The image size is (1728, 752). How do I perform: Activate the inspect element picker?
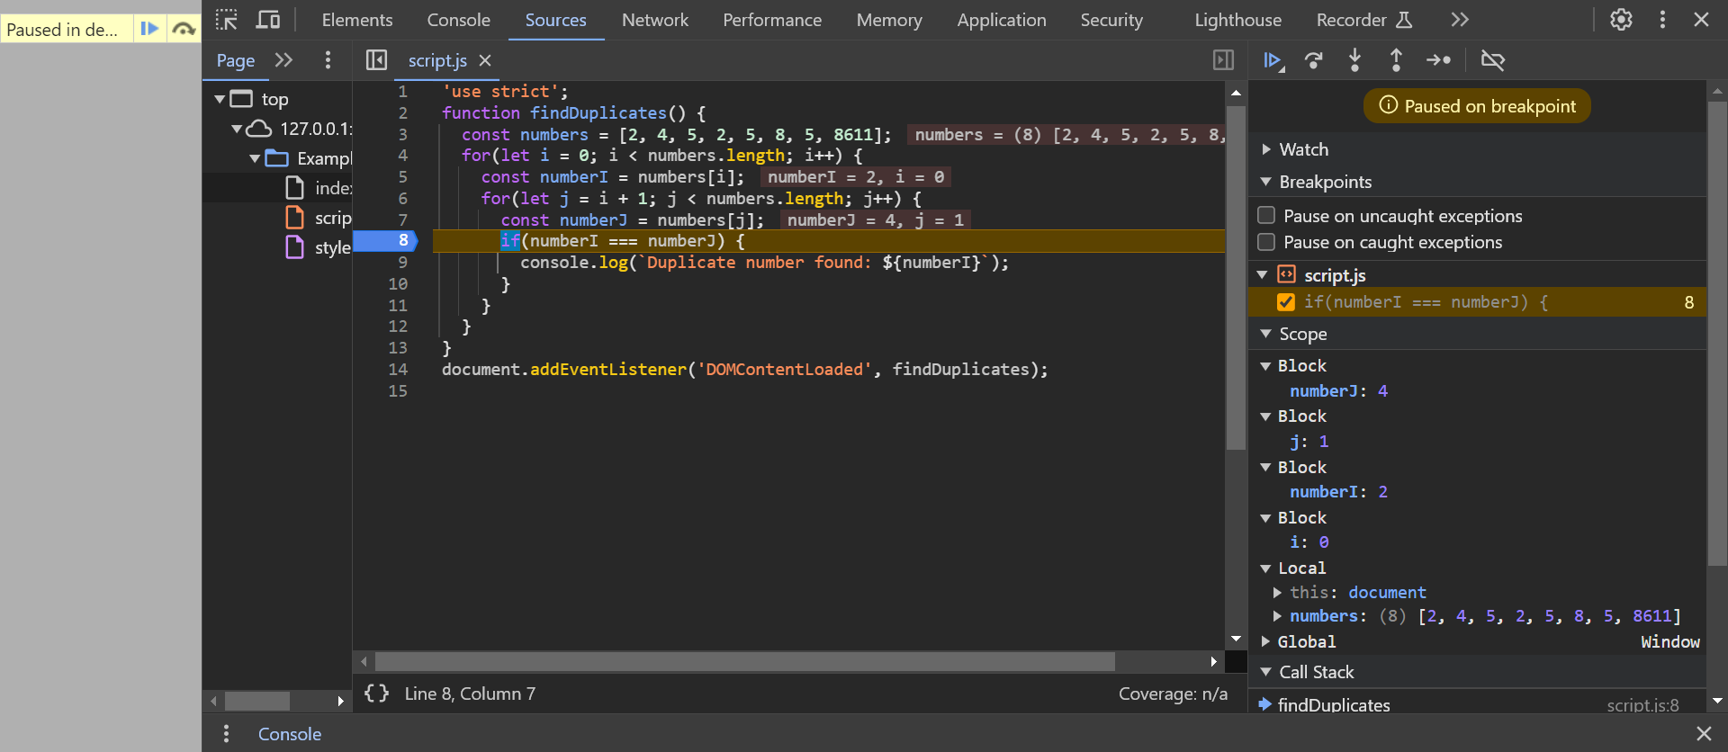click(227, 20)
